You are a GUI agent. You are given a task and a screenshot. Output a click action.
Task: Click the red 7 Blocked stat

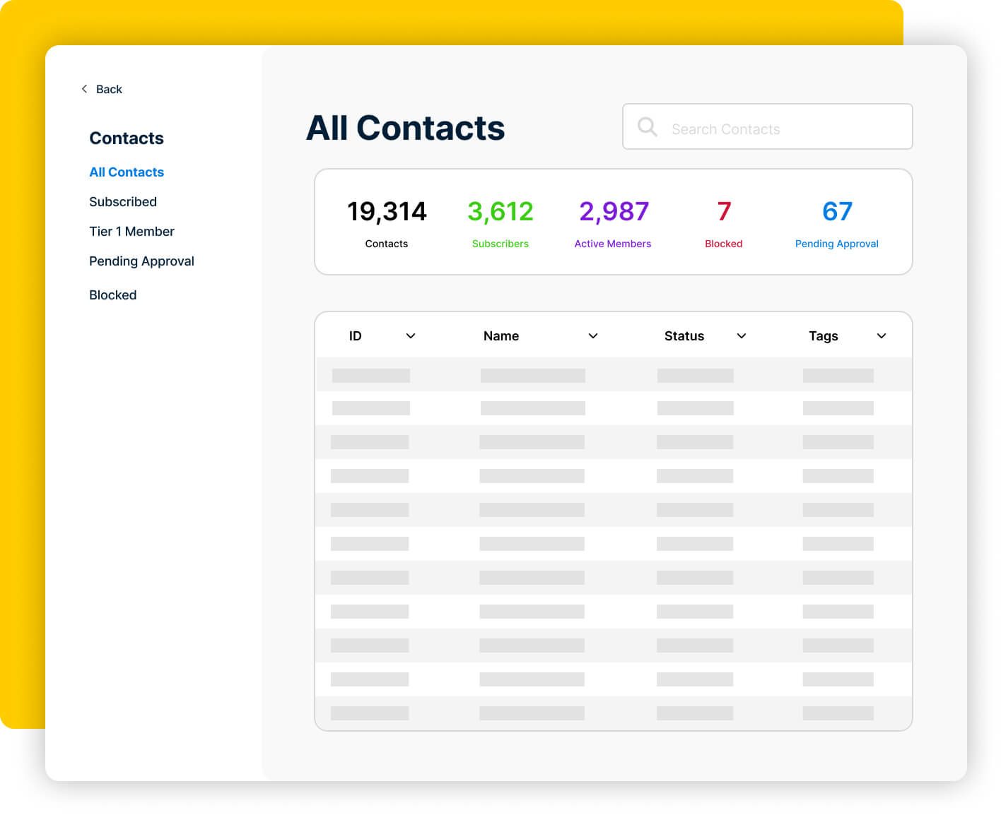click(724, 222)
